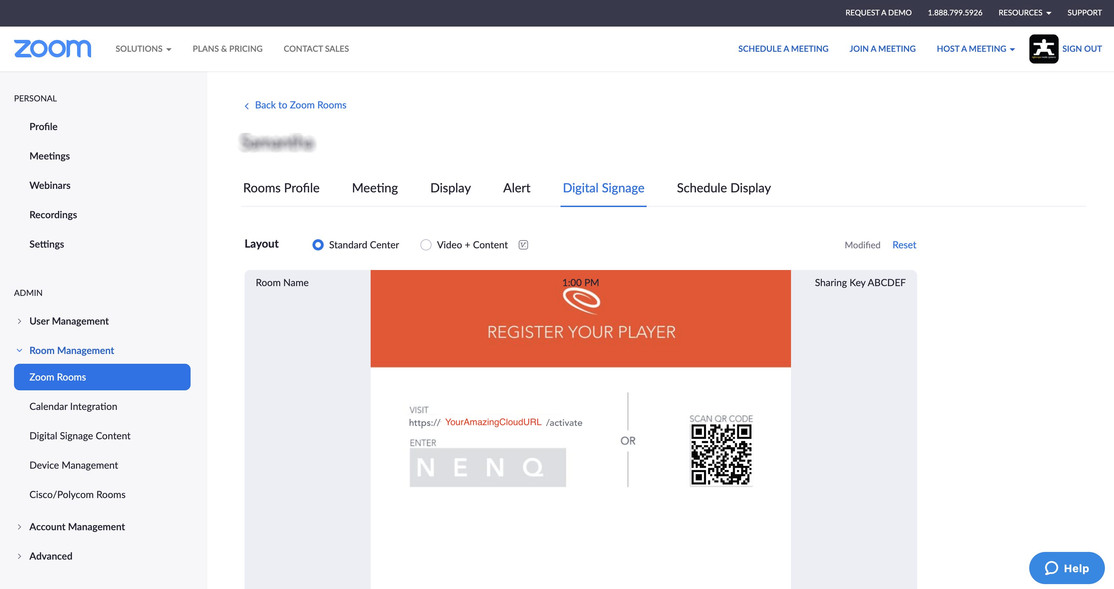Open the Support link
The width and height of the screenshot is (1114, 589).
pos(1084,13)
